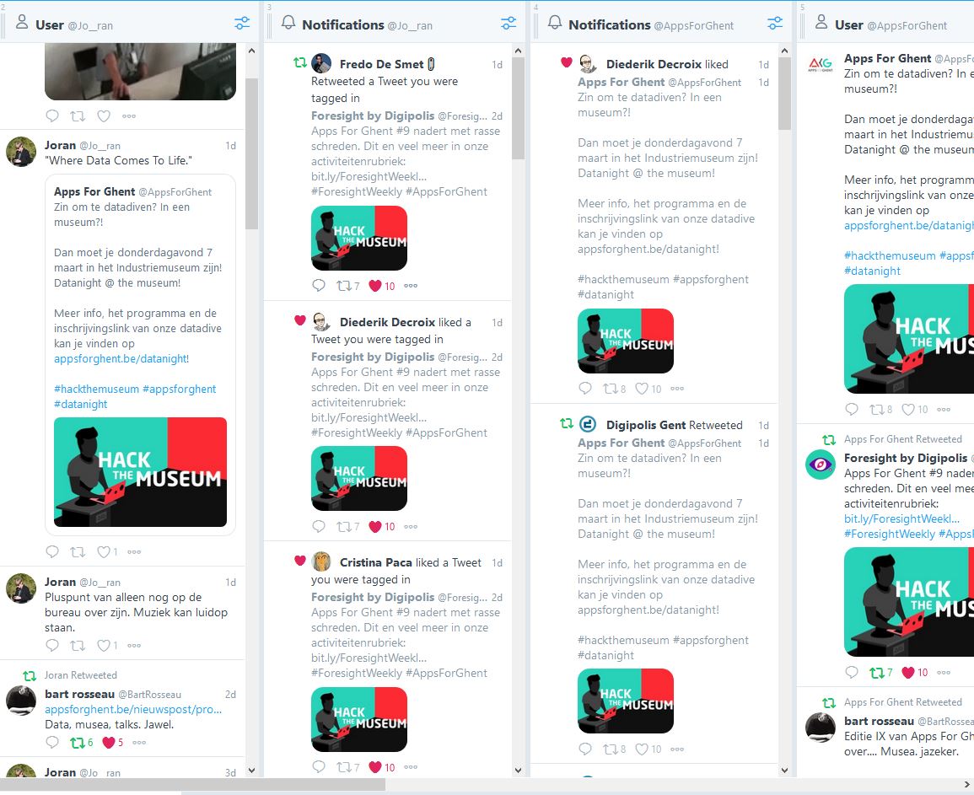The height and width of the screenshot is (795, 974).
Task: Open more options on bart rosseau's "Data, musea, talks" tweet
Action: (139, 742)
